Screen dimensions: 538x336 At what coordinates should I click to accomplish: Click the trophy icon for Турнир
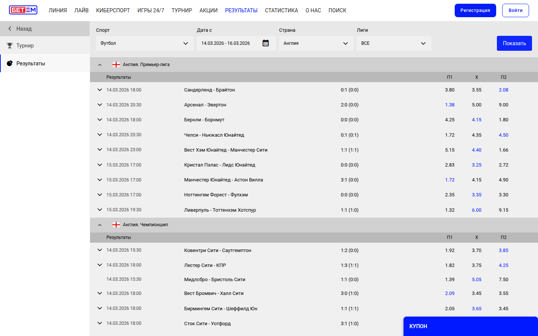pyautogui.click(x=10, y=46)
